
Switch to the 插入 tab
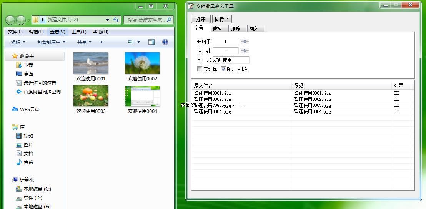tap(256, 28)
